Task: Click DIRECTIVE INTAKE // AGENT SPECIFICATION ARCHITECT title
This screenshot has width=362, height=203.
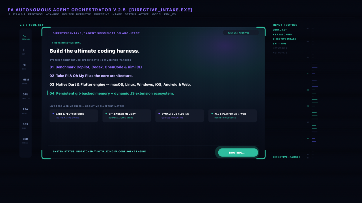Action: pos(96,33)
